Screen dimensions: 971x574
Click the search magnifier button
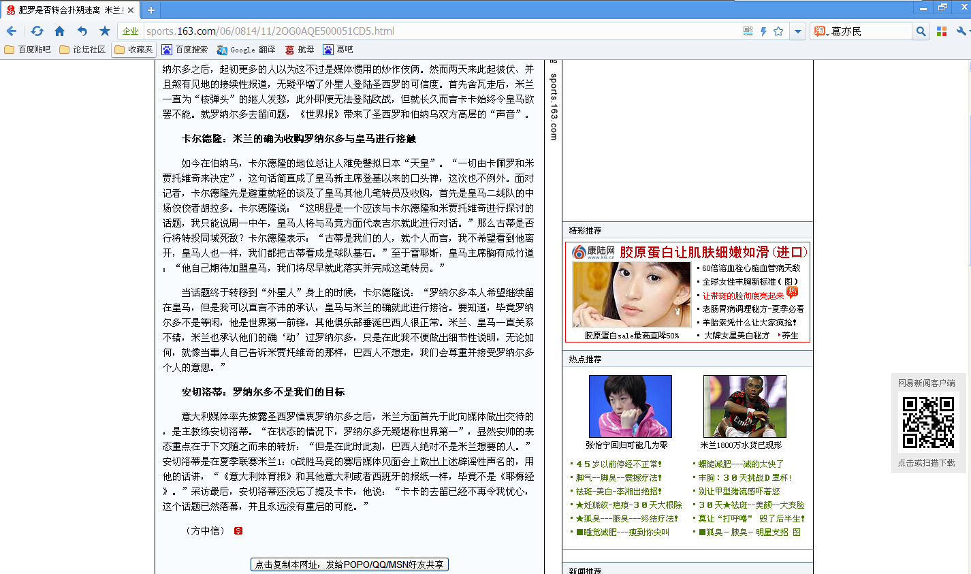[x=921, y=31]
